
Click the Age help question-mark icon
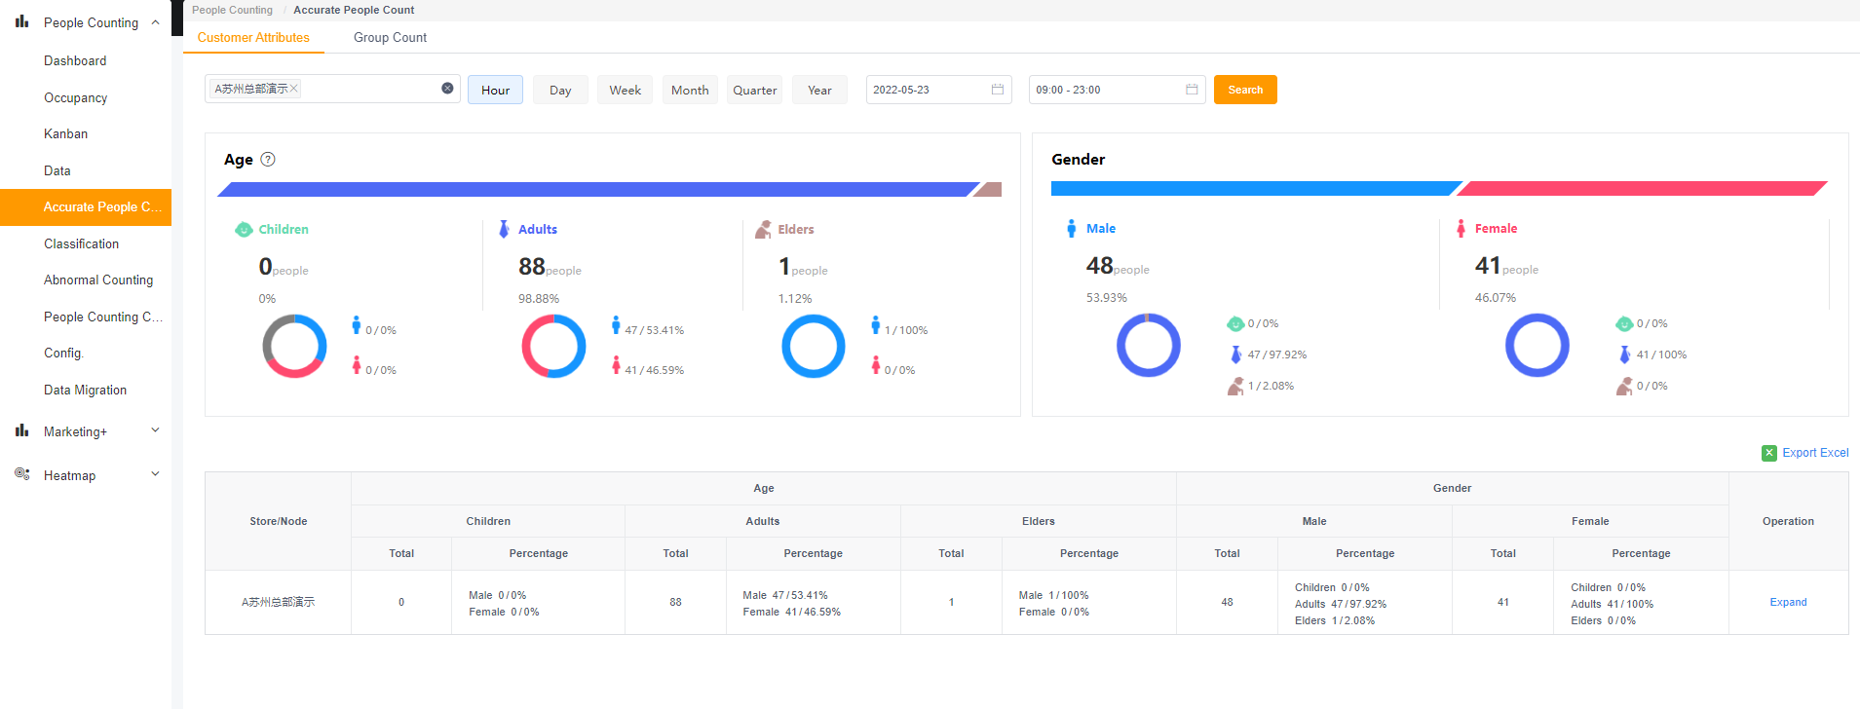tap(268, 160)
